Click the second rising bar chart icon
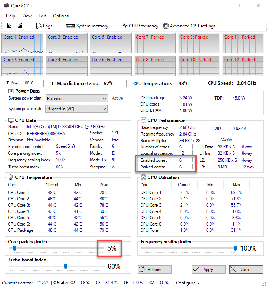This screenshot has width=267, height=287. (x=19, y=26)
